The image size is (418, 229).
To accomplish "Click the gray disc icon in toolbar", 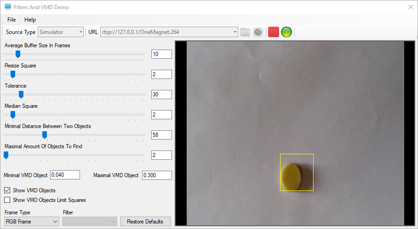I will 258,32.
